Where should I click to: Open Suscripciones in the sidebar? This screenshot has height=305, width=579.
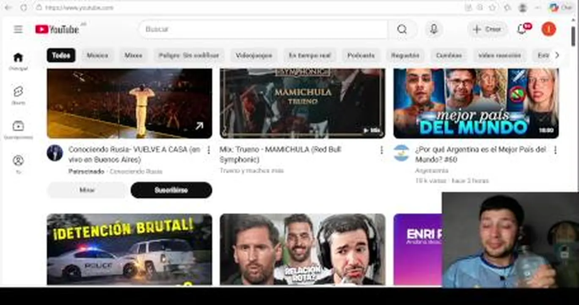[18, 130]
